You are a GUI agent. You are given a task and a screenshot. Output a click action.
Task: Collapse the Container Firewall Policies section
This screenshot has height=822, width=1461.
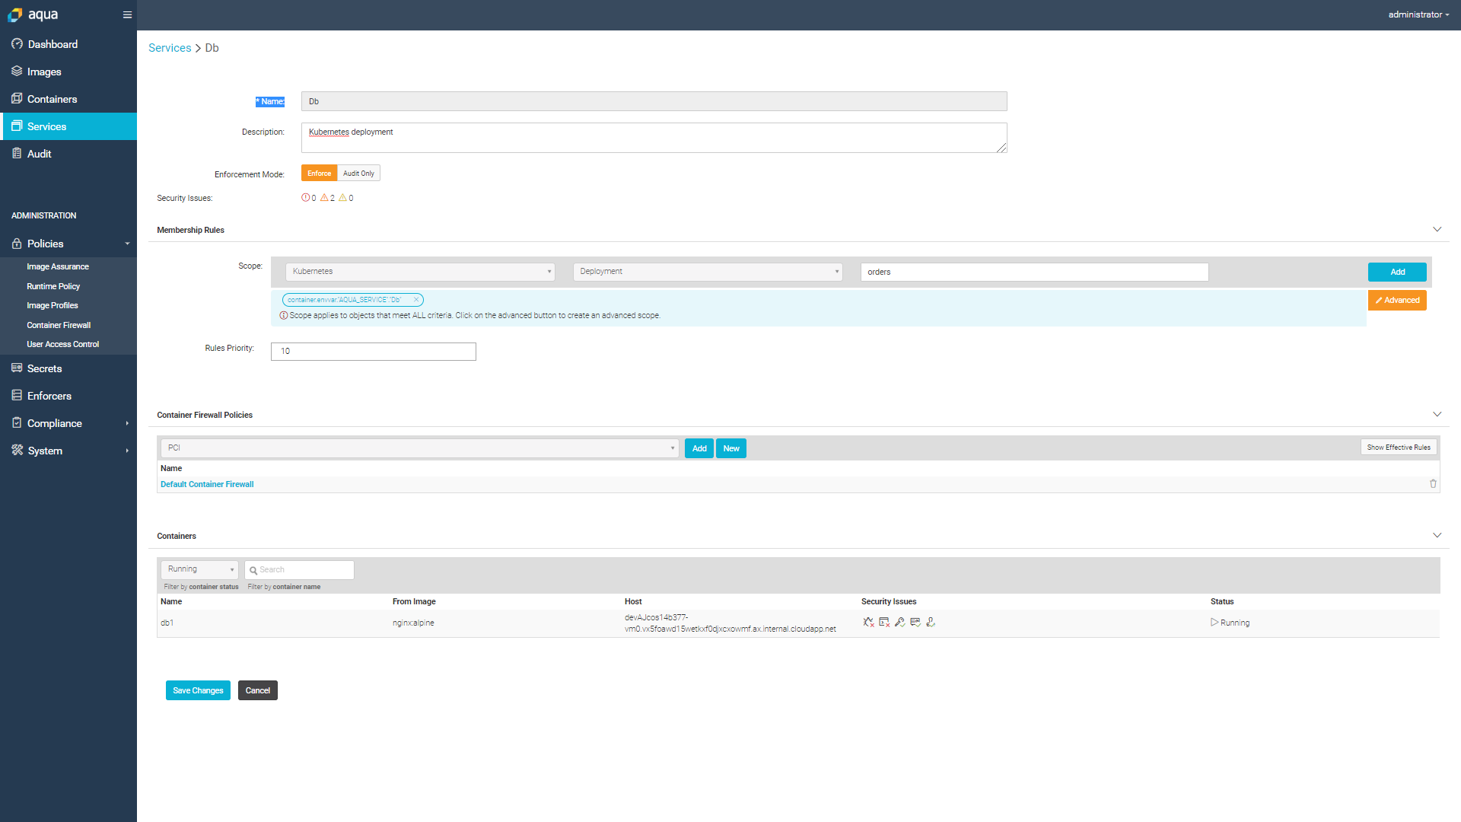(1437, 414)
